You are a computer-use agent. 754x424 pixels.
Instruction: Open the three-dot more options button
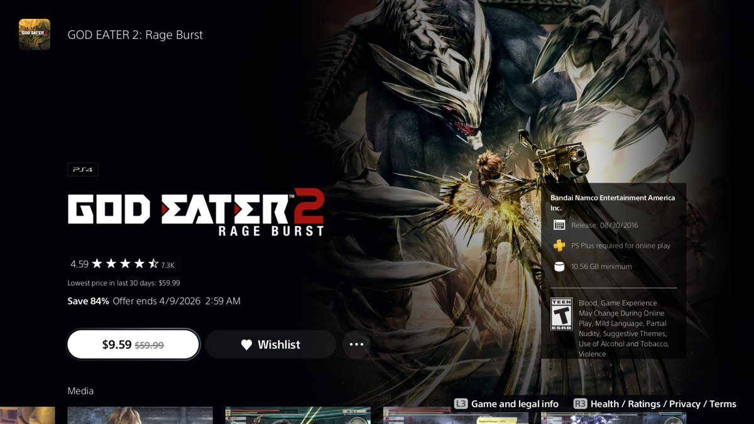(356, 344)
